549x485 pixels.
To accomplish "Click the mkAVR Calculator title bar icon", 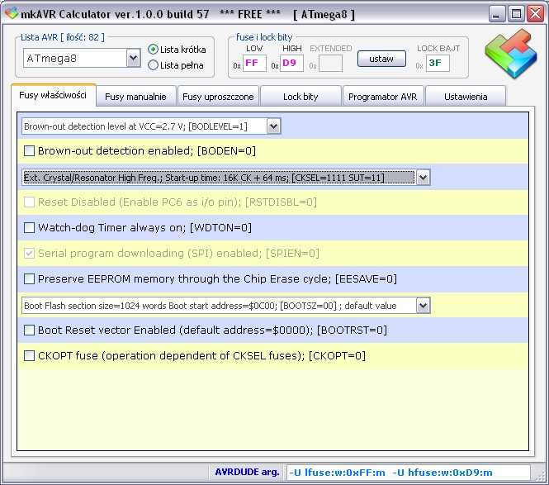I will click(x=12, y=14).
